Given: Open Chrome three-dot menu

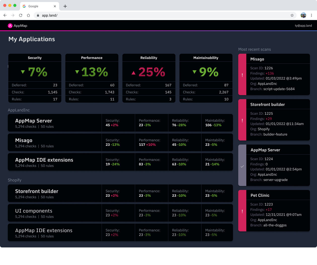Looking at the screenshot, I should [x=311, y=15].
